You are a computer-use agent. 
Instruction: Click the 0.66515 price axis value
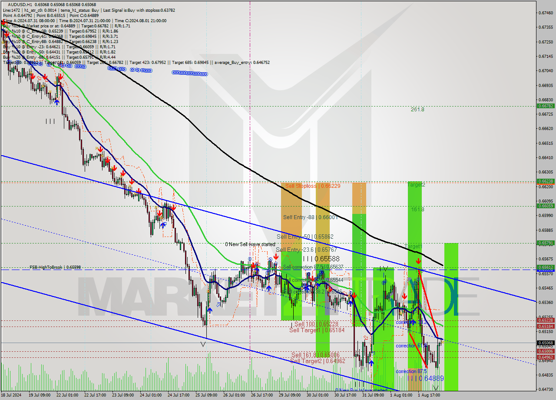pyautogui.click(x=546, y=143)
